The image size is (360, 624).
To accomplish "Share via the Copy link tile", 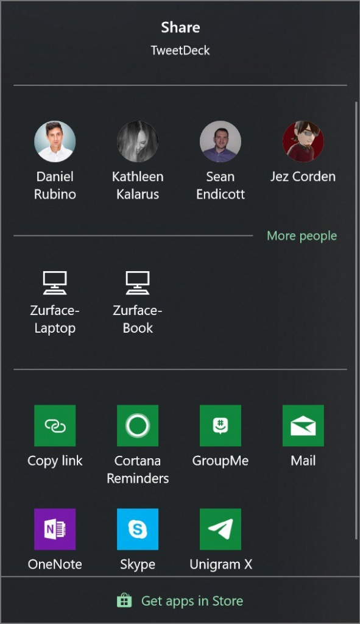I will 55,425.
